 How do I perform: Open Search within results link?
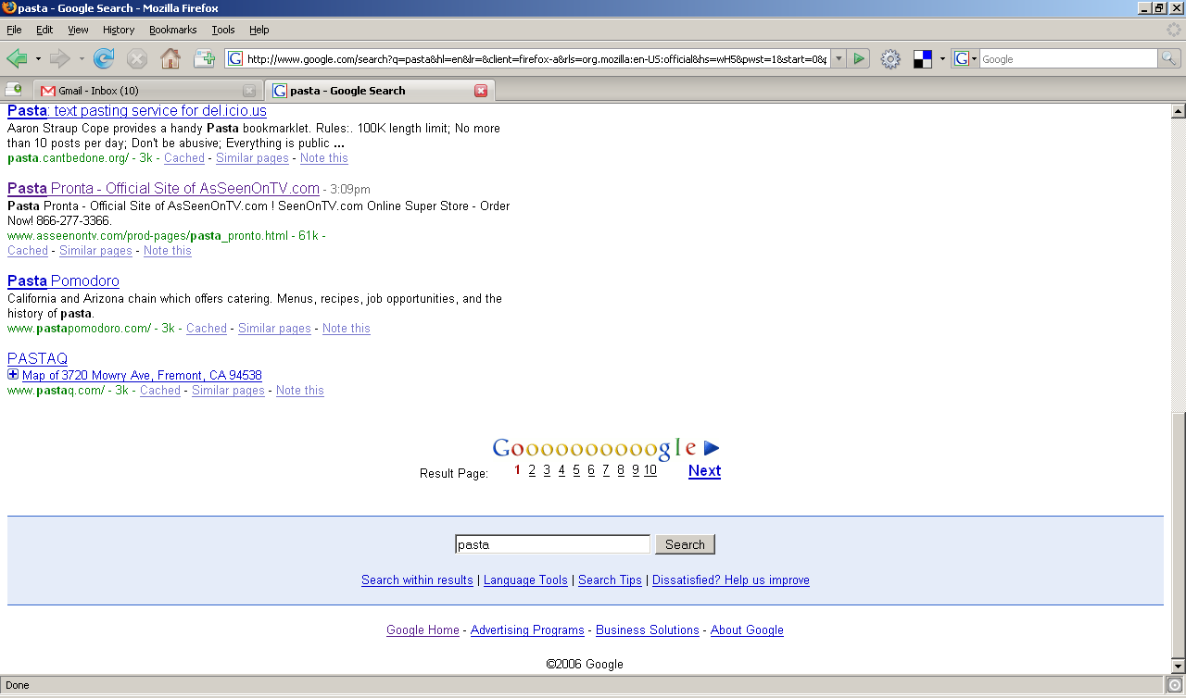click(x=417, y=580)
